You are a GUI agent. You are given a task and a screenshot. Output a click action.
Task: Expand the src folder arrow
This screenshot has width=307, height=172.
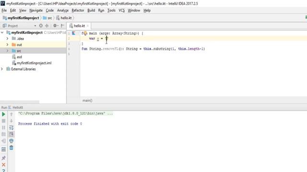click(x=8, y=51)
